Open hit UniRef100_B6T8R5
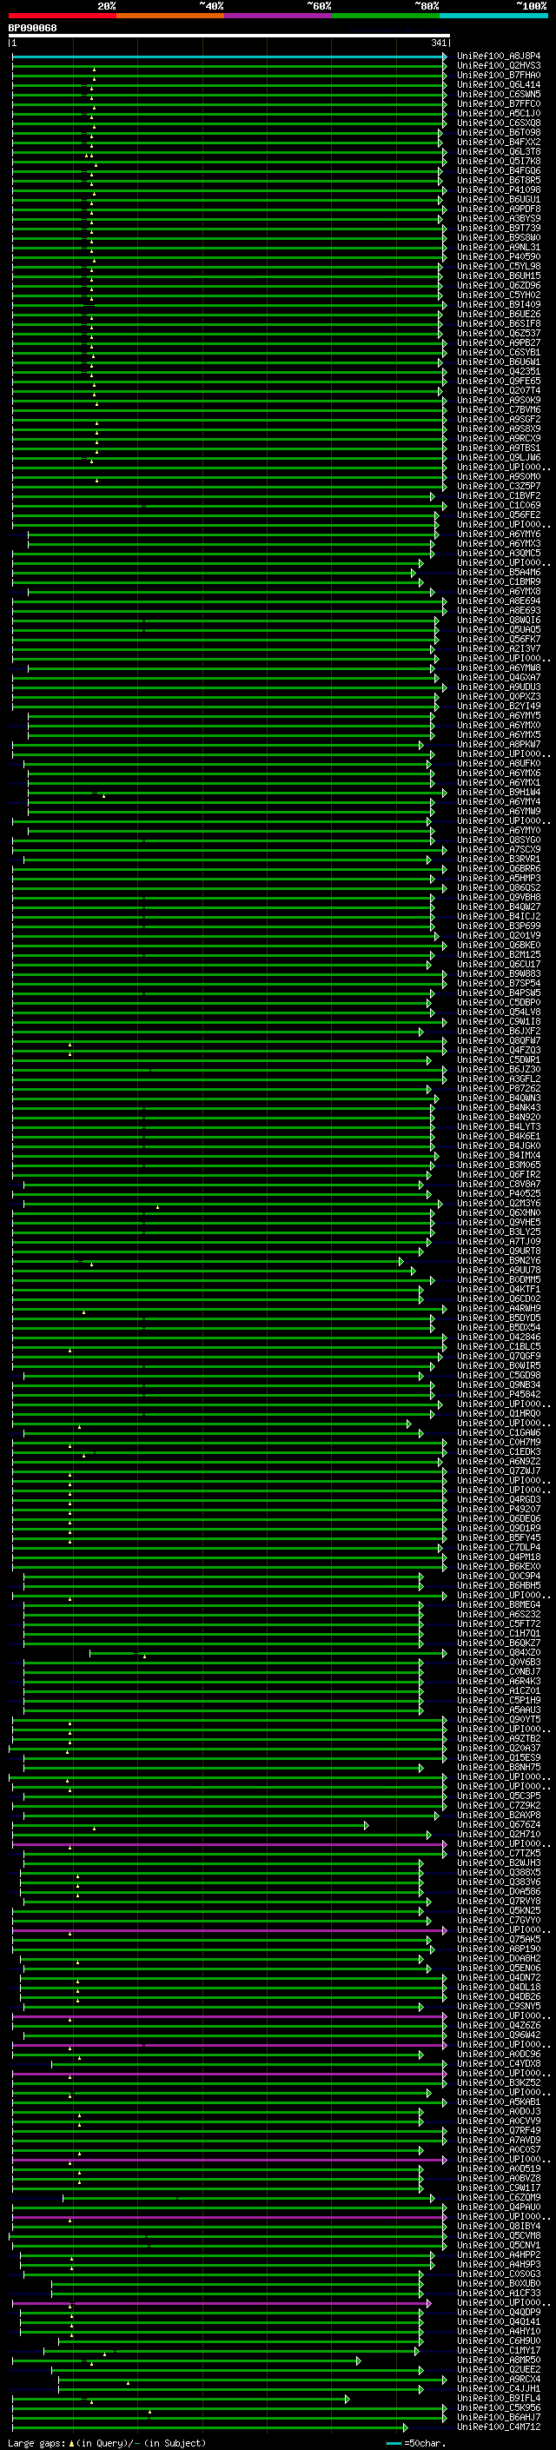 (x=499, y=180)
